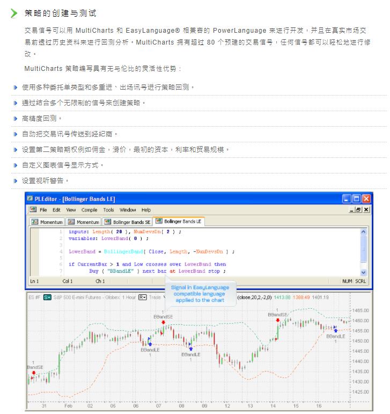This screenshot has height=414, width=390.
Task: Click the Ch 1 status bar entry
Action: (x=100, y=281)
